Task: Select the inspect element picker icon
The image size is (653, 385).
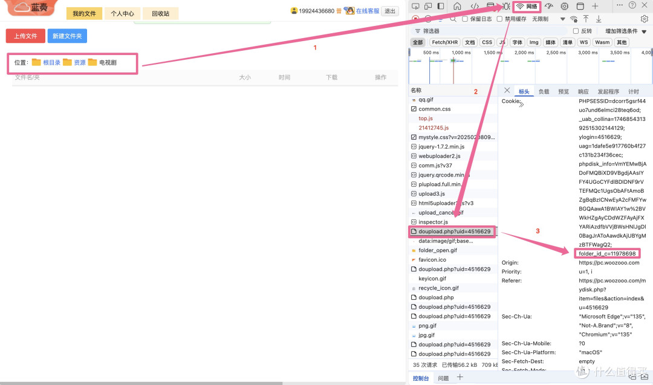Action: click(415, 6)
